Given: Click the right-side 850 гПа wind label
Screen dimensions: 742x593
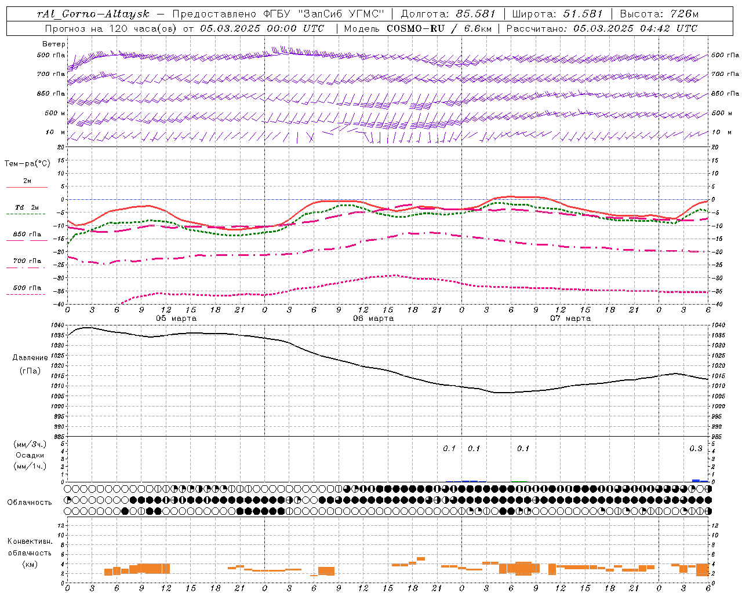Looking at the screenshot, I should tap(725, 93).
